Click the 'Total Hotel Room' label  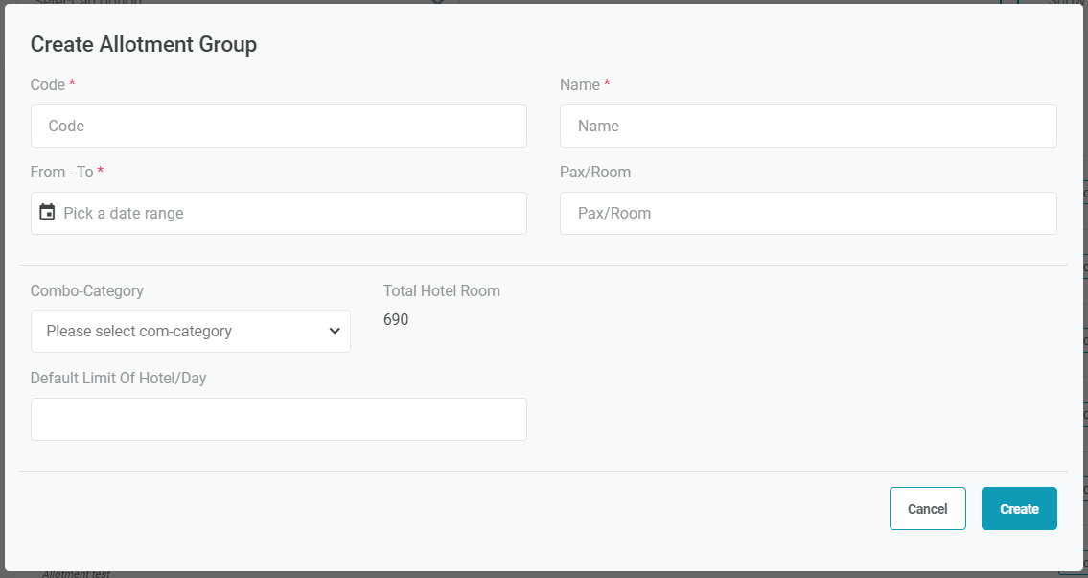[442, 290]
